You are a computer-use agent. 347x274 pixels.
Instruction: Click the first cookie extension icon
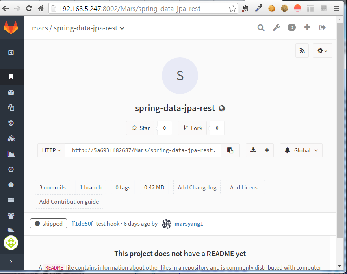(271, 9)
